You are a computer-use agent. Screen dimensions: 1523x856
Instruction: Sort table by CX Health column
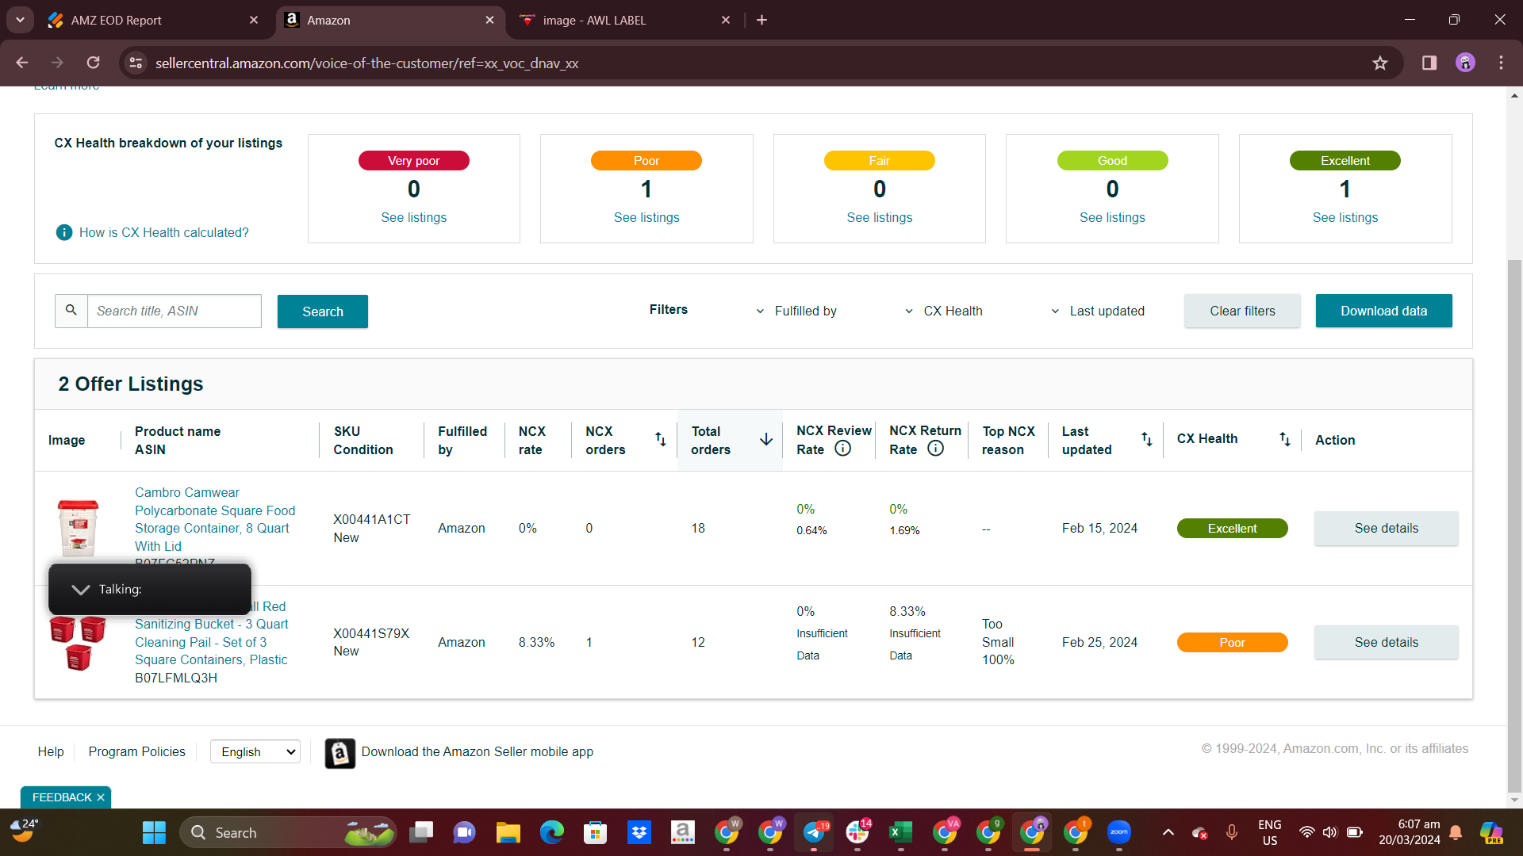click(1285, 439)
